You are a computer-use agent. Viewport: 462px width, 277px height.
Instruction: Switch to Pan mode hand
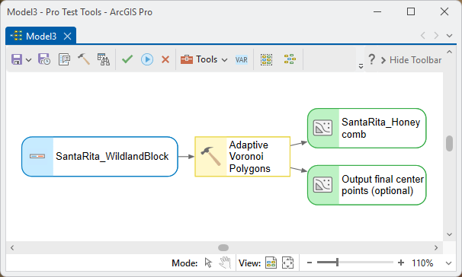225,263
